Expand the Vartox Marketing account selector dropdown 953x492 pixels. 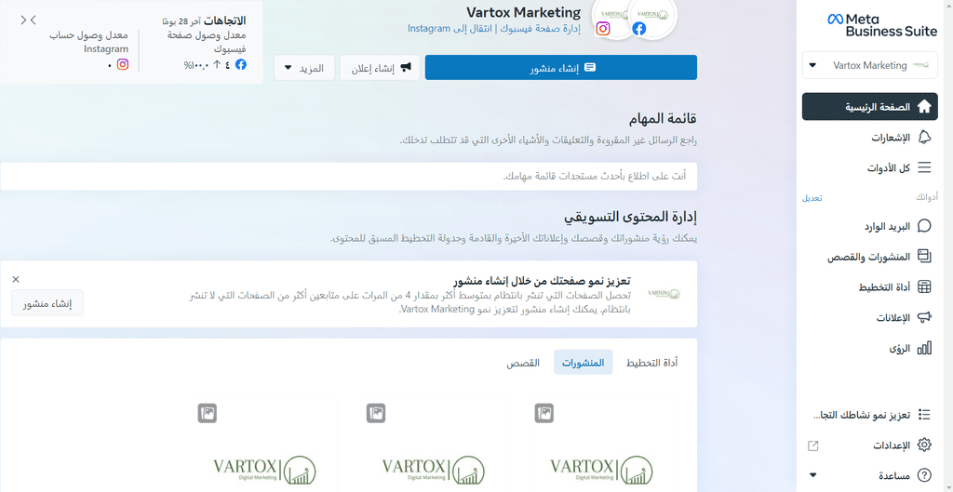coord(870,65)
